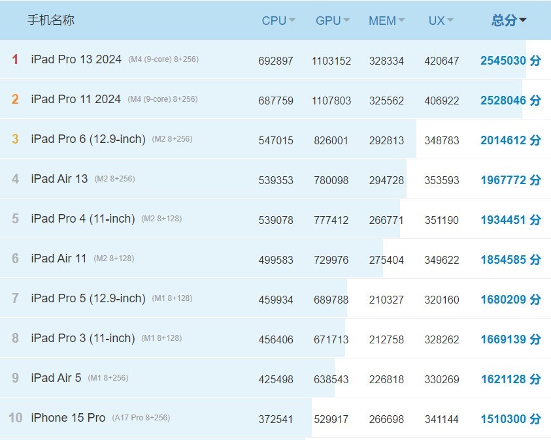Click the rank 1 red number badge

[x=15, y=60]
